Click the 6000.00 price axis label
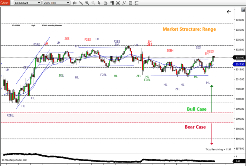246x166 pixels. point(240,99)
